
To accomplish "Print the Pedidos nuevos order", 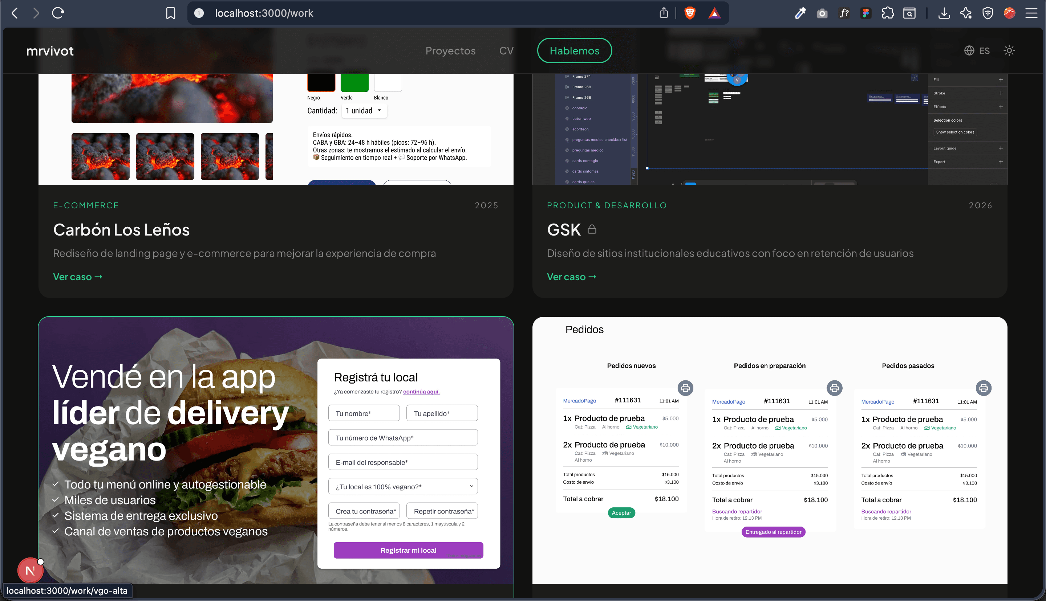I will click(x=685, y=388).
